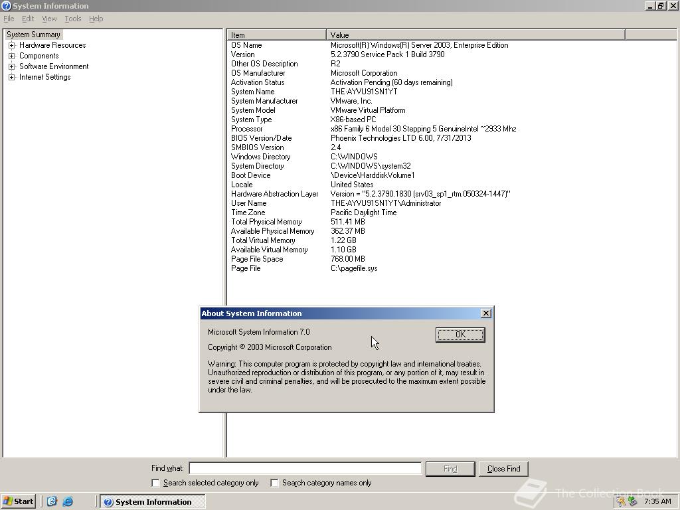Open the Edit menu
Image resolution: width=680 pixels, height=510 pixels.
tap(28, 19)
